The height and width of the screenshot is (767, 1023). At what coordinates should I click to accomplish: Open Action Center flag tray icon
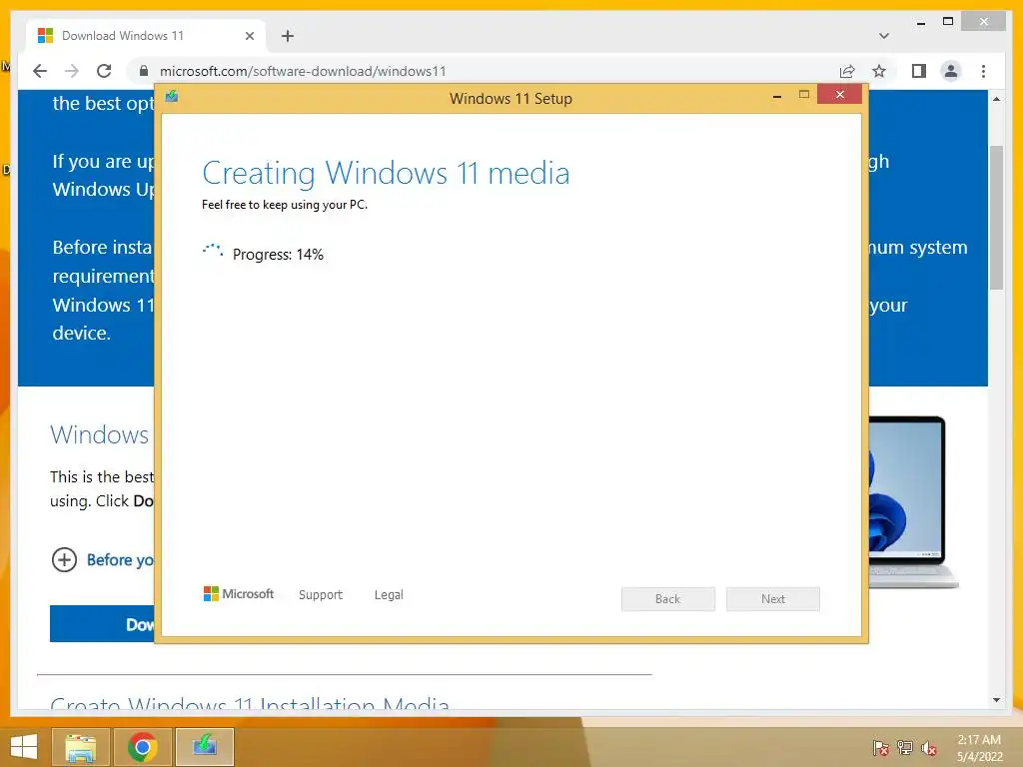[881, 747]
